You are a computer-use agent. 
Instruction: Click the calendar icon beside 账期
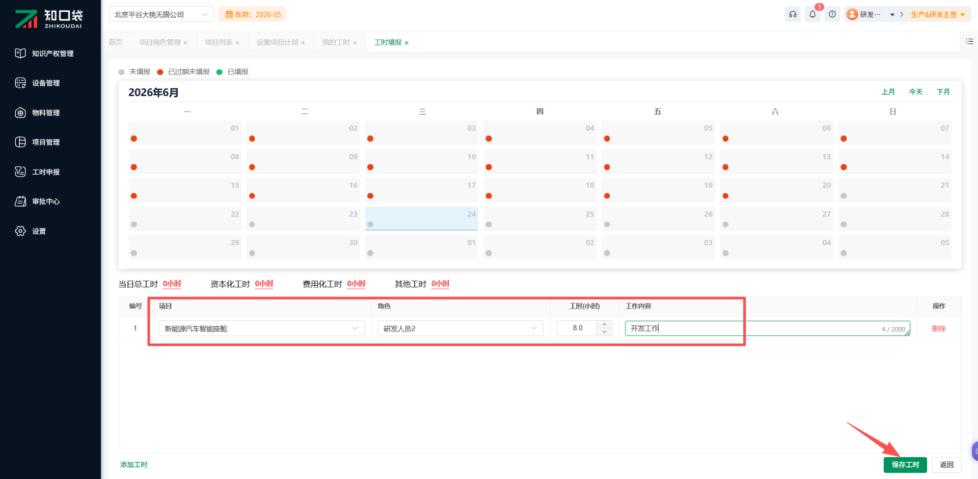(229, 14)
